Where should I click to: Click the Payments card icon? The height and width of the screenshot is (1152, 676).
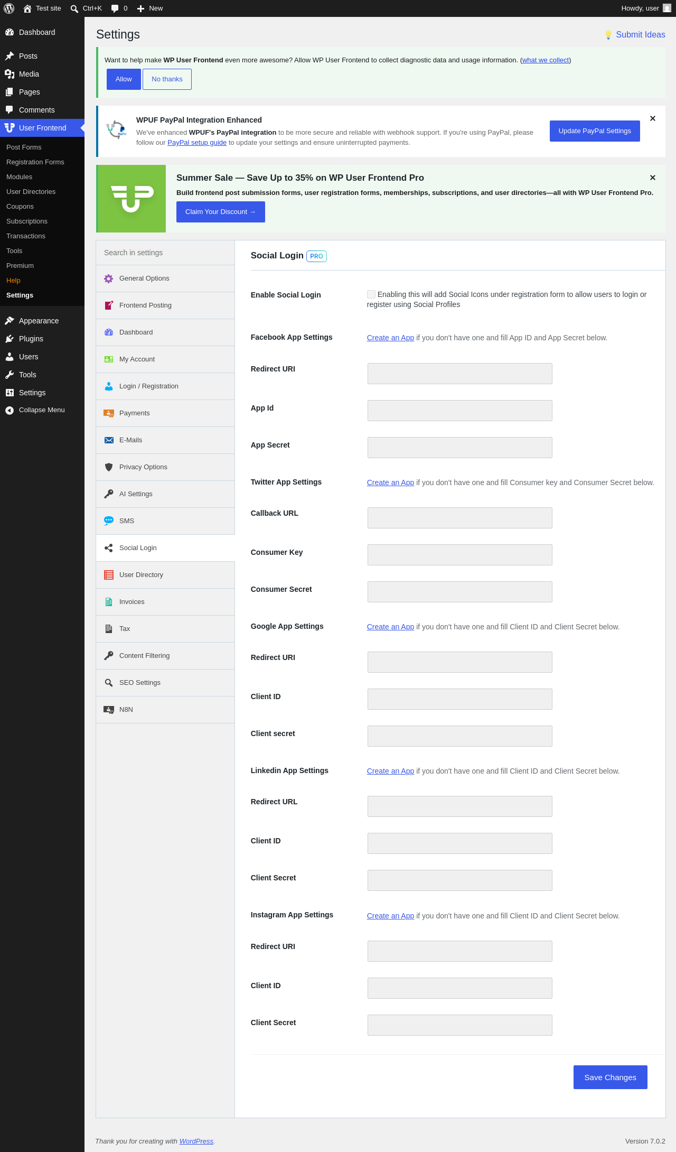click(x=109, y=413)
